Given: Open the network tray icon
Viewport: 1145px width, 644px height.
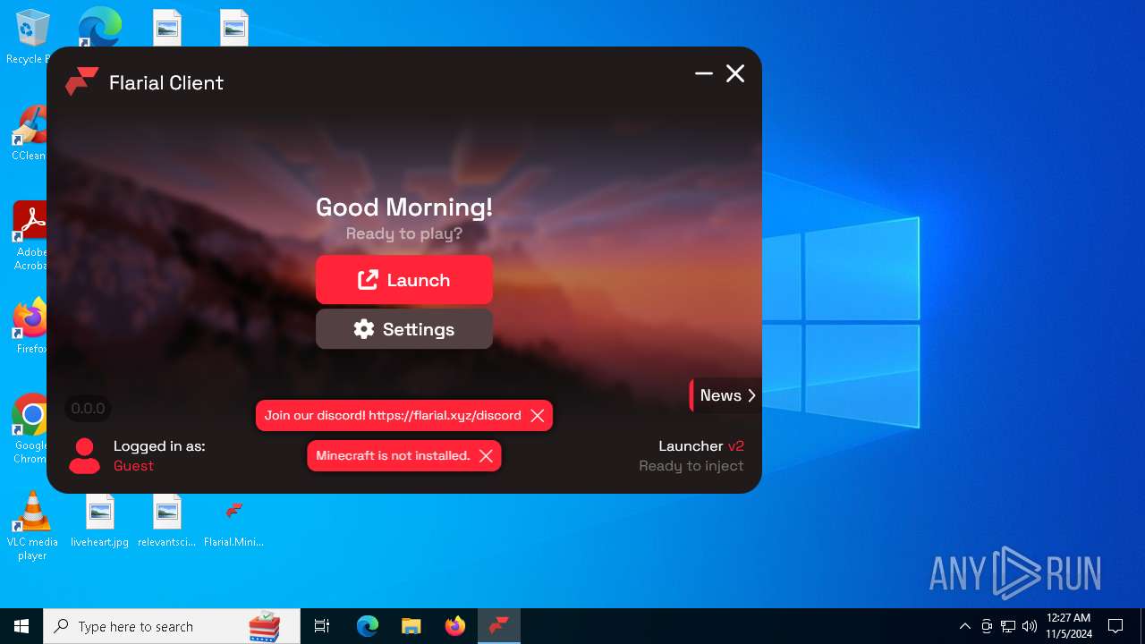Looking at the screenshot, I should click(x=1008, y=626).
